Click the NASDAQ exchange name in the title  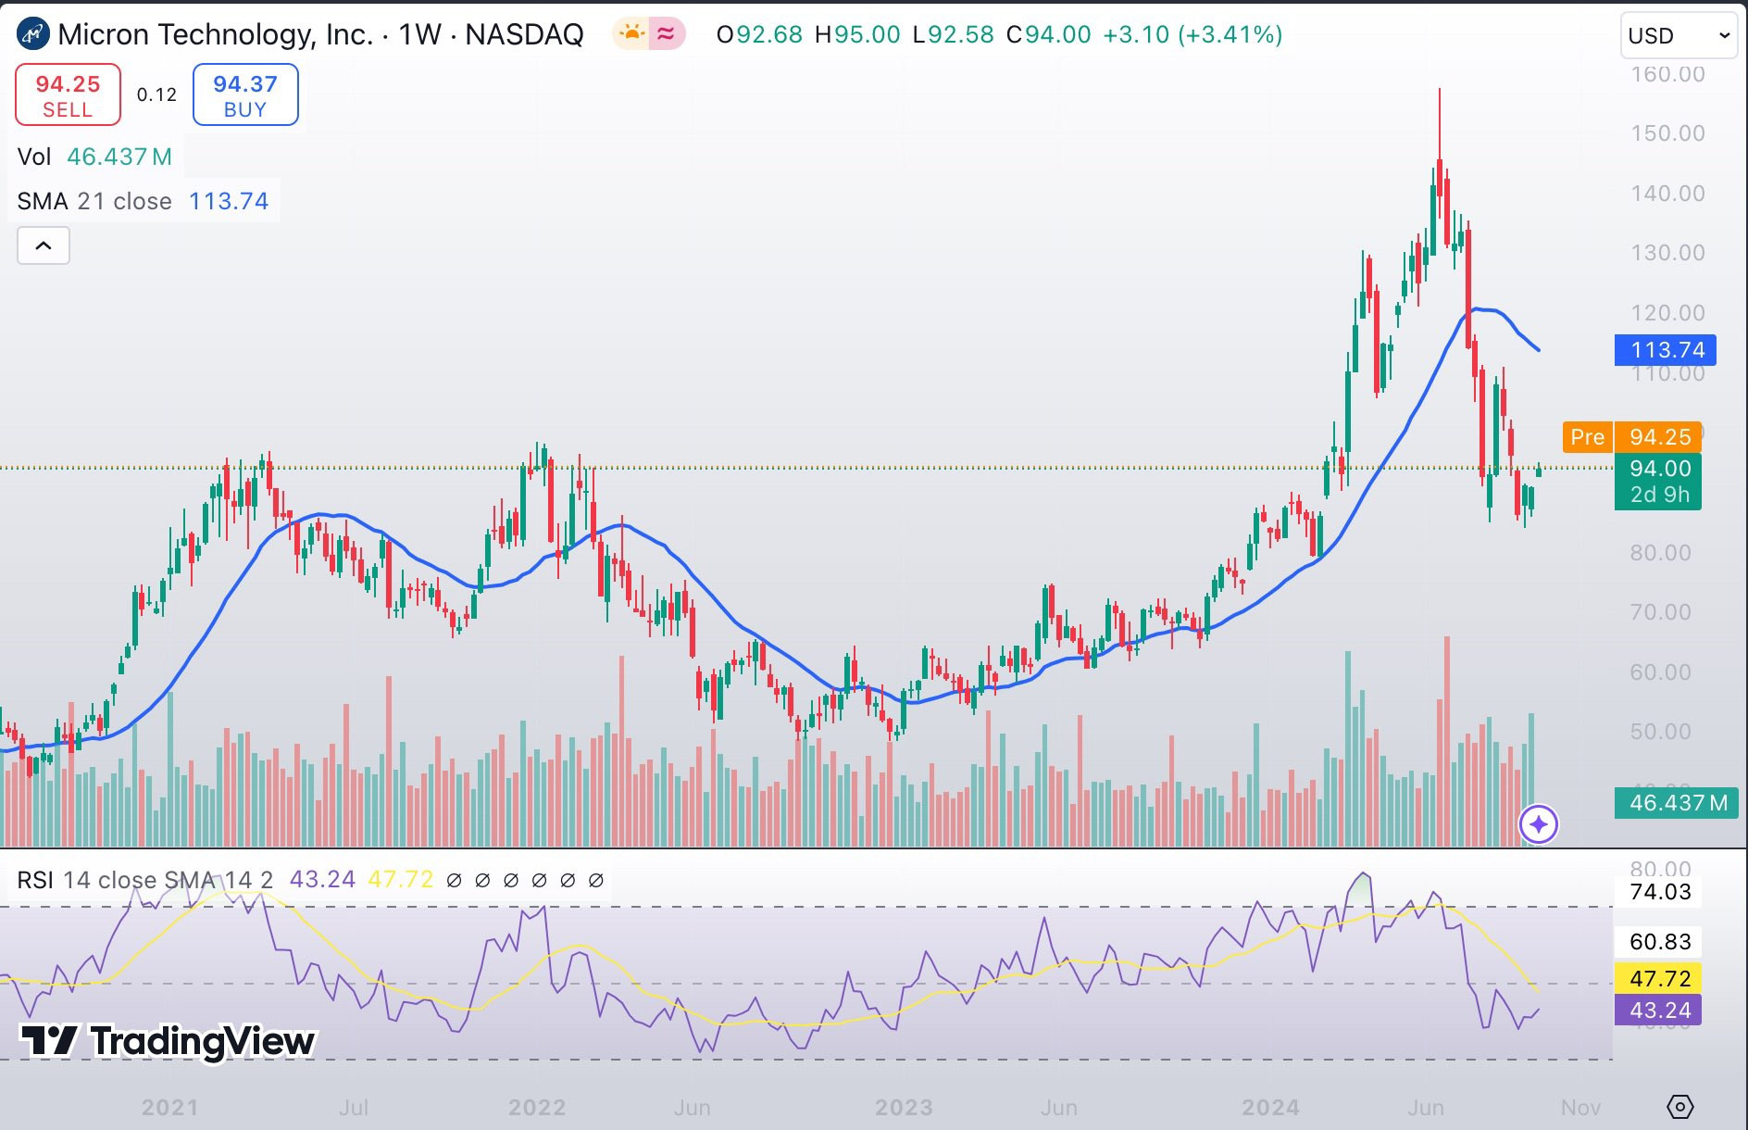click(524, 35)
